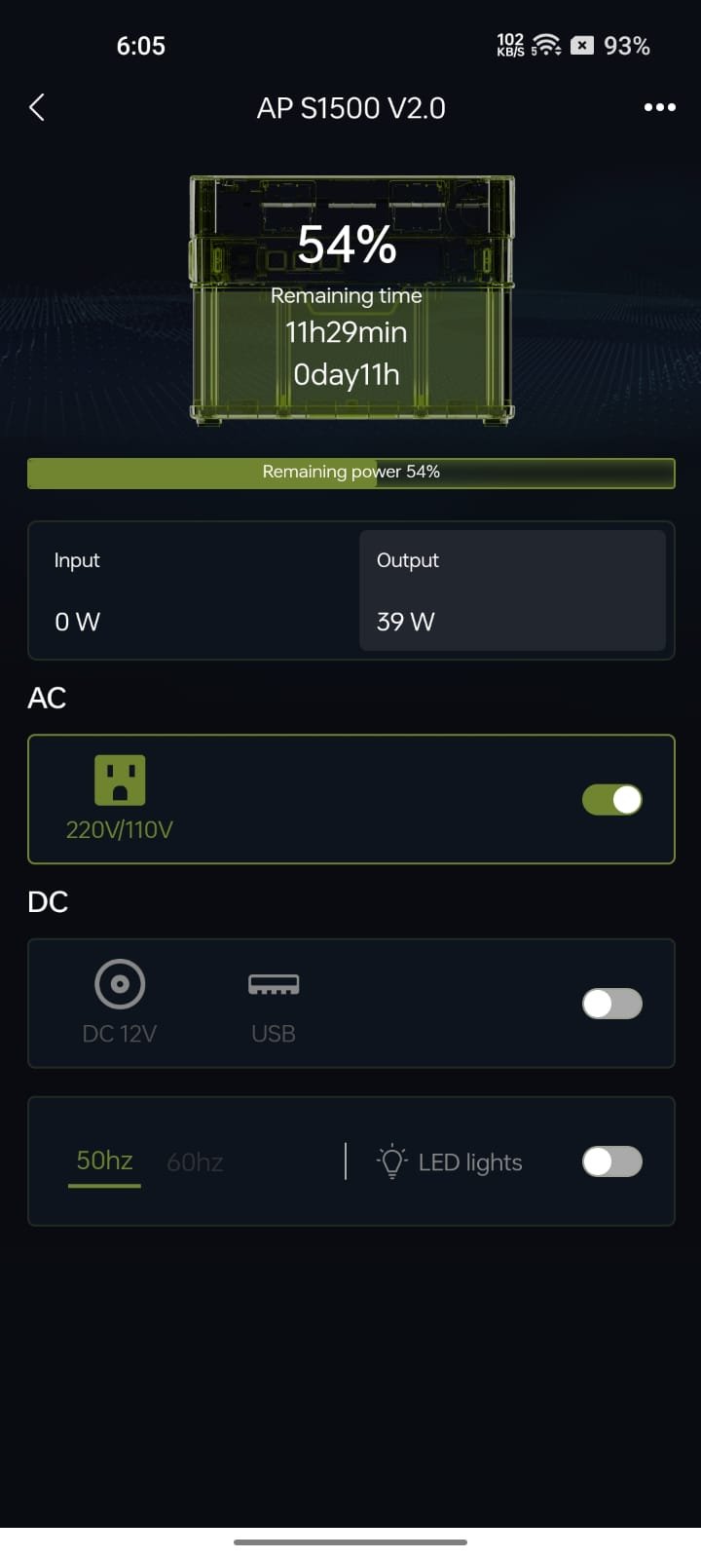Click the Remaining power 54% progress bar
The image size is (701, 1559).
click(x=350, y=473)
